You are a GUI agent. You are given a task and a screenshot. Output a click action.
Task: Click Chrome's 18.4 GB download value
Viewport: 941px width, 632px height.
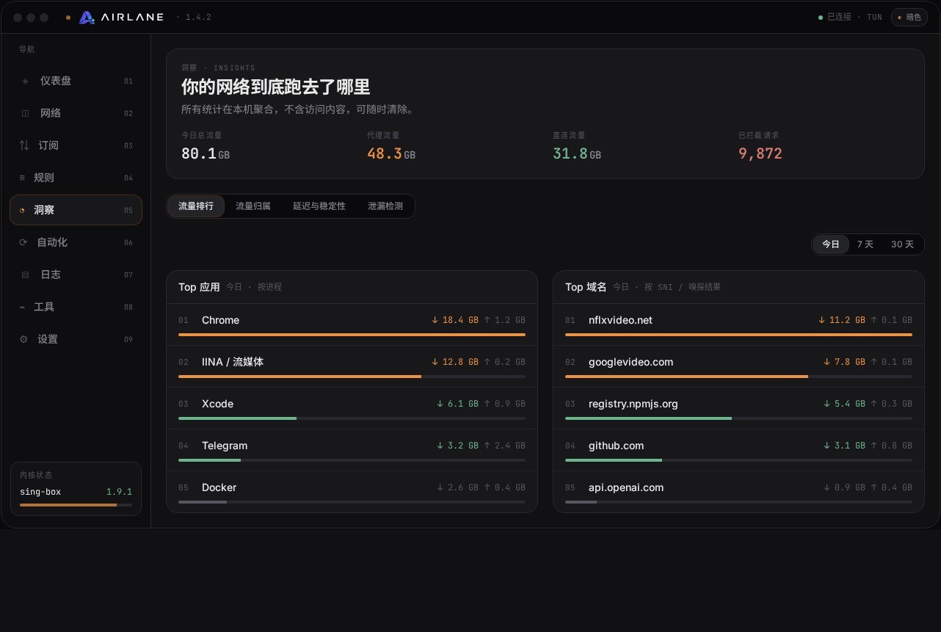(x=455, y=320)
